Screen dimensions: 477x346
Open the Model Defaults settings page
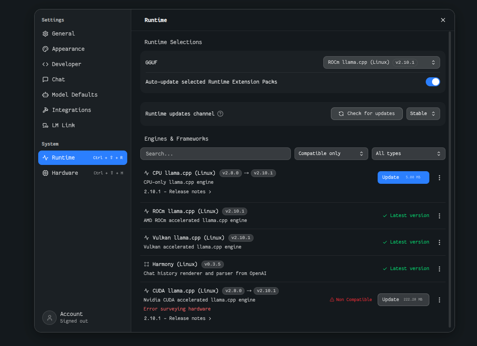(74, 95)
